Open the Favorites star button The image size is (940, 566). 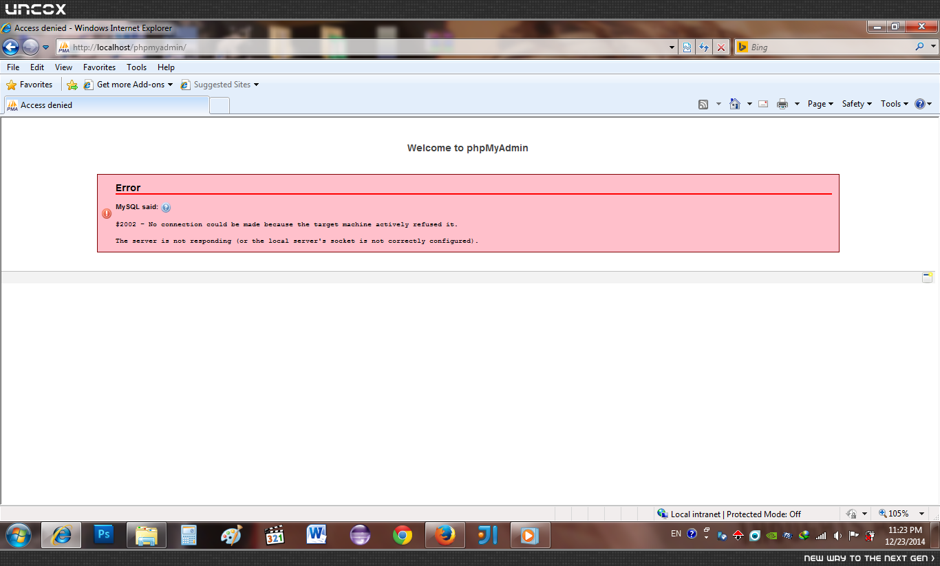coord(30,85)
